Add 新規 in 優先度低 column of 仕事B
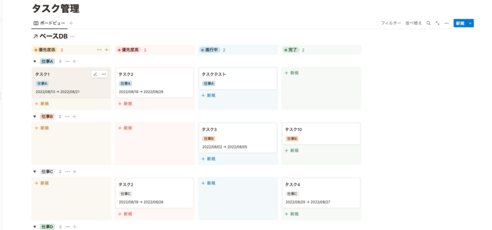This screenshot has height=230, width=492. (42, 128)
